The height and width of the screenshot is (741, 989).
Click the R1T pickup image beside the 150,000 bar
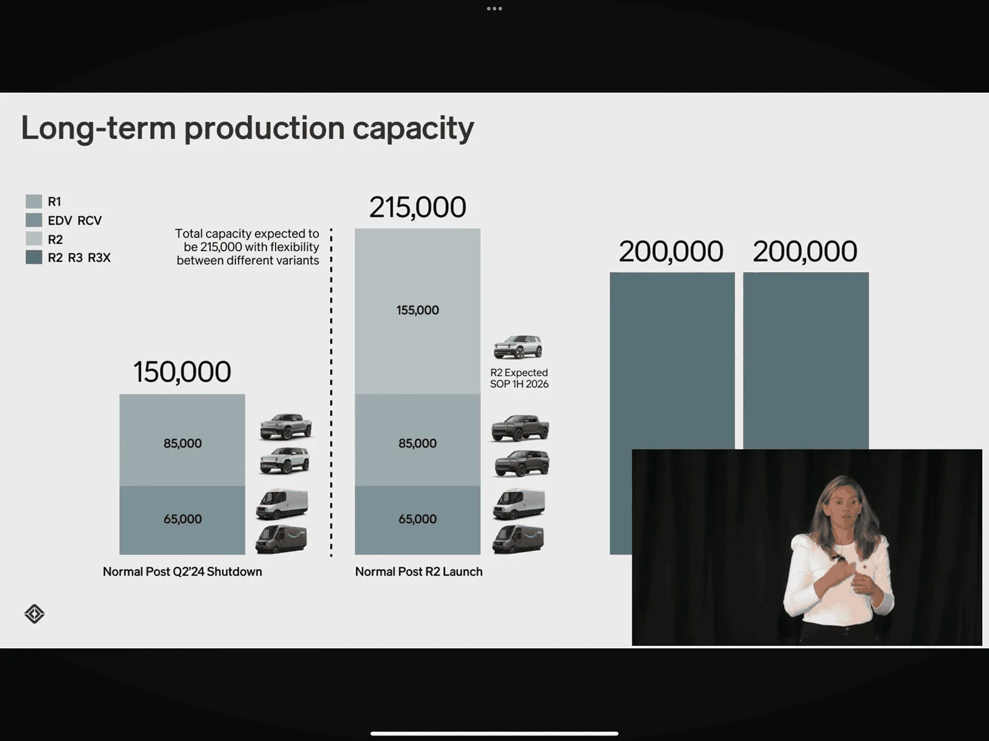tap(286, 426)
